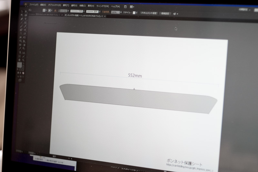The image size is (258, 172).
Task: Click the Illustrator Ai app icon
Action: click(x=25, y=4)
